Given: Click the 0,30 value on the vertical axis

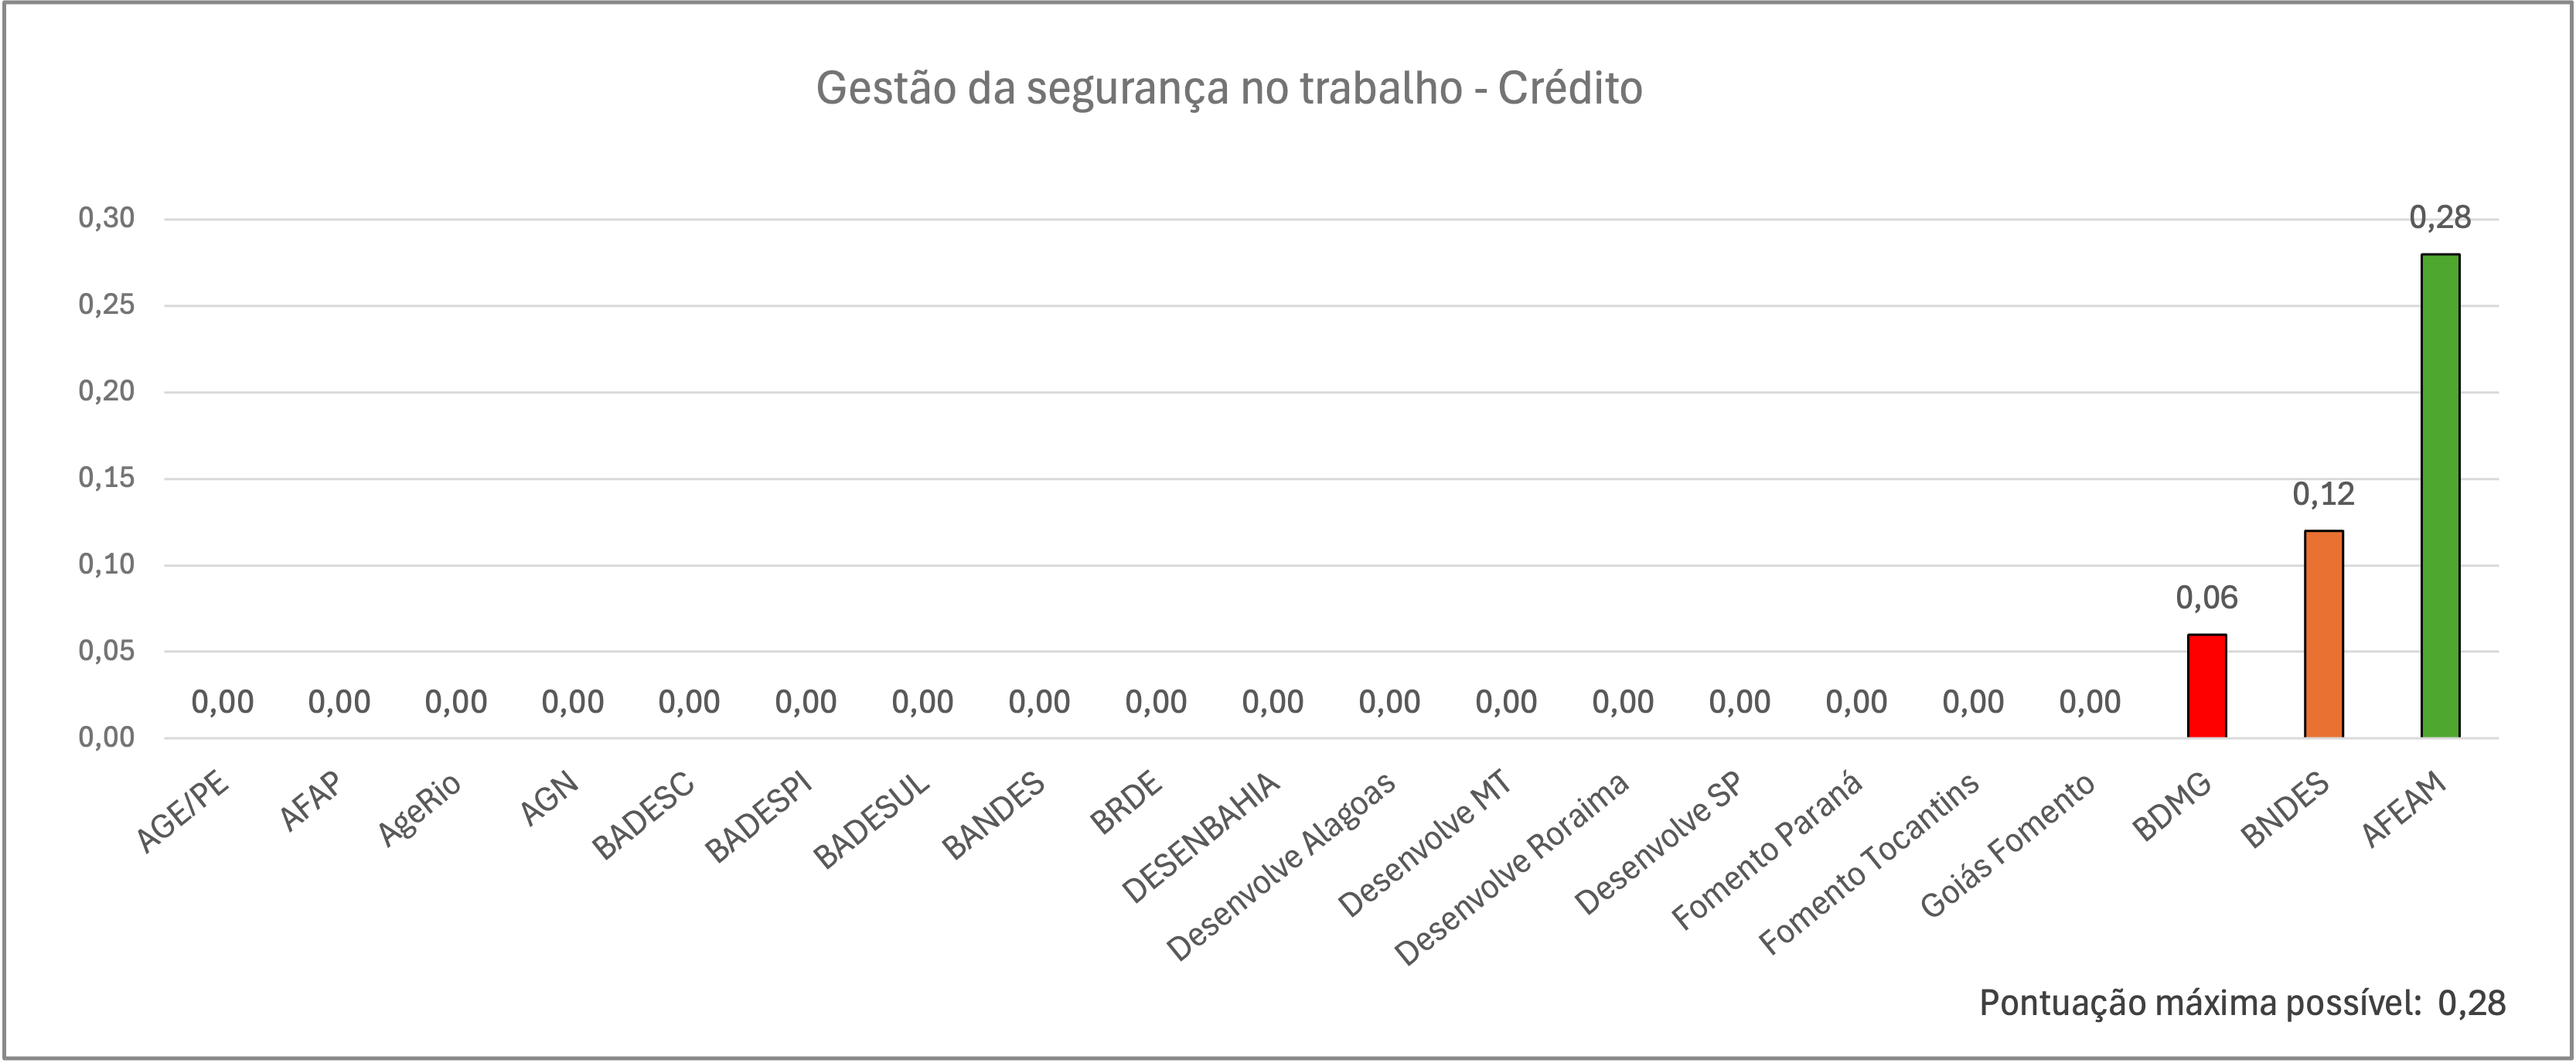Looking at the screenshot, I should [106, 218].
